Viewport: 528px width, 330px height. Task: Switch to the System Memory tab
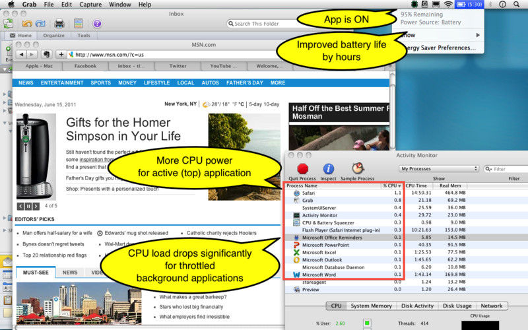(370, 306)
